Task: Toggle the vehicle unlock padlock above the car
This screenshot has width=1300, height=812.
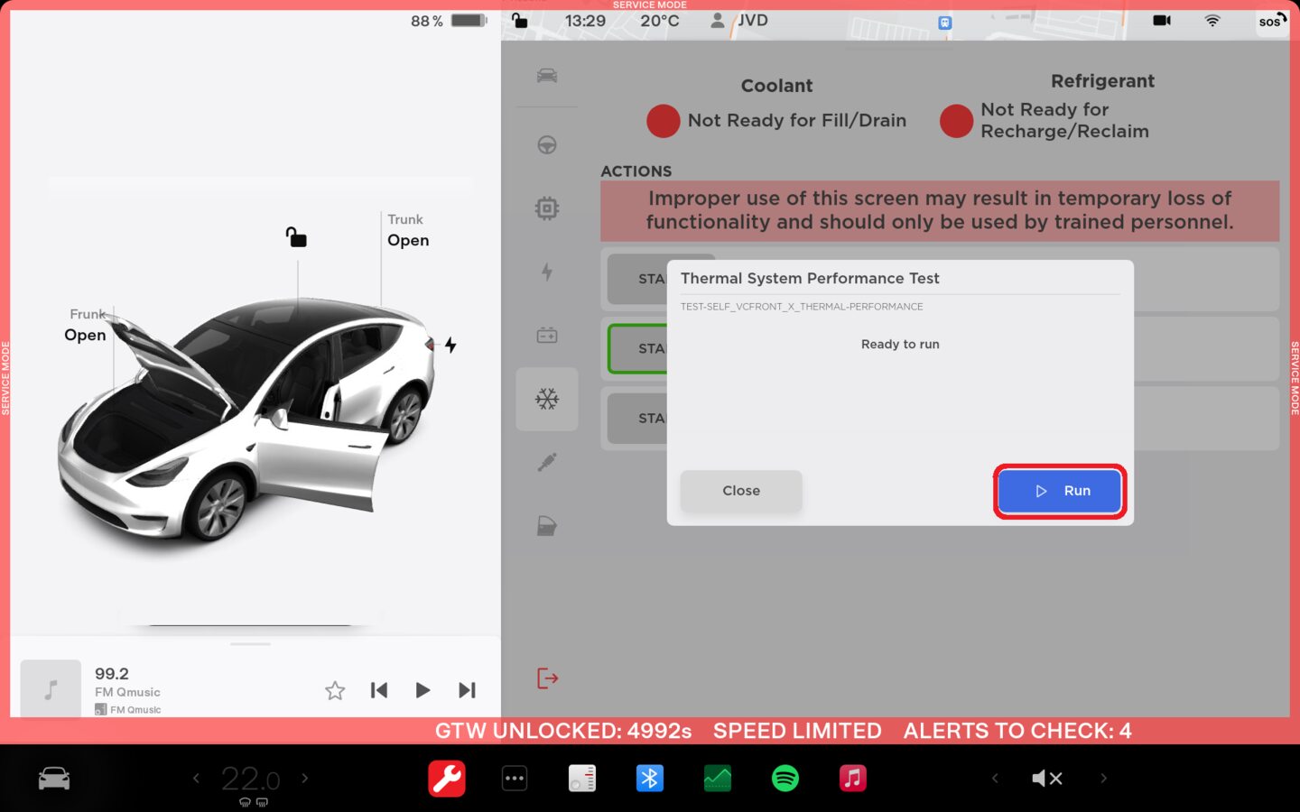Action: click(296, 237)
